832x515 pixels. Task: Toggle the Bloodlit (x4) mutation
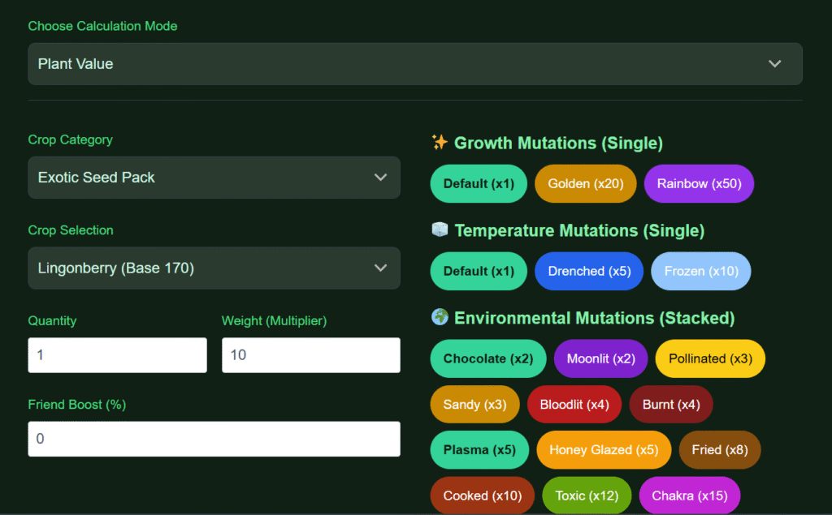574,404
